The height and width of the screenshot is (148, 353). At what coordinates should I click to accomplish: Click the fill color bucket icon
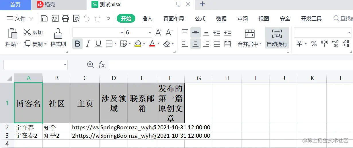click(x=138, y=44)
